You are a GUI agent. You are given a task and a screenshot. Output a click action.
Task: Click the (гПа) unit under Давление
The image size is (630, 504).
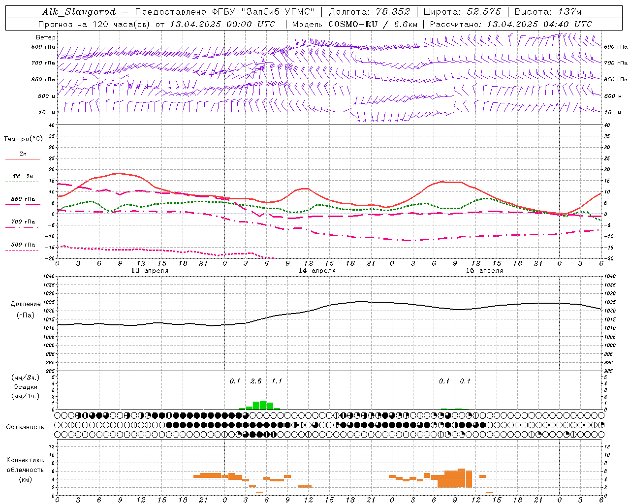pyautogui.click(x=26, y=315)
